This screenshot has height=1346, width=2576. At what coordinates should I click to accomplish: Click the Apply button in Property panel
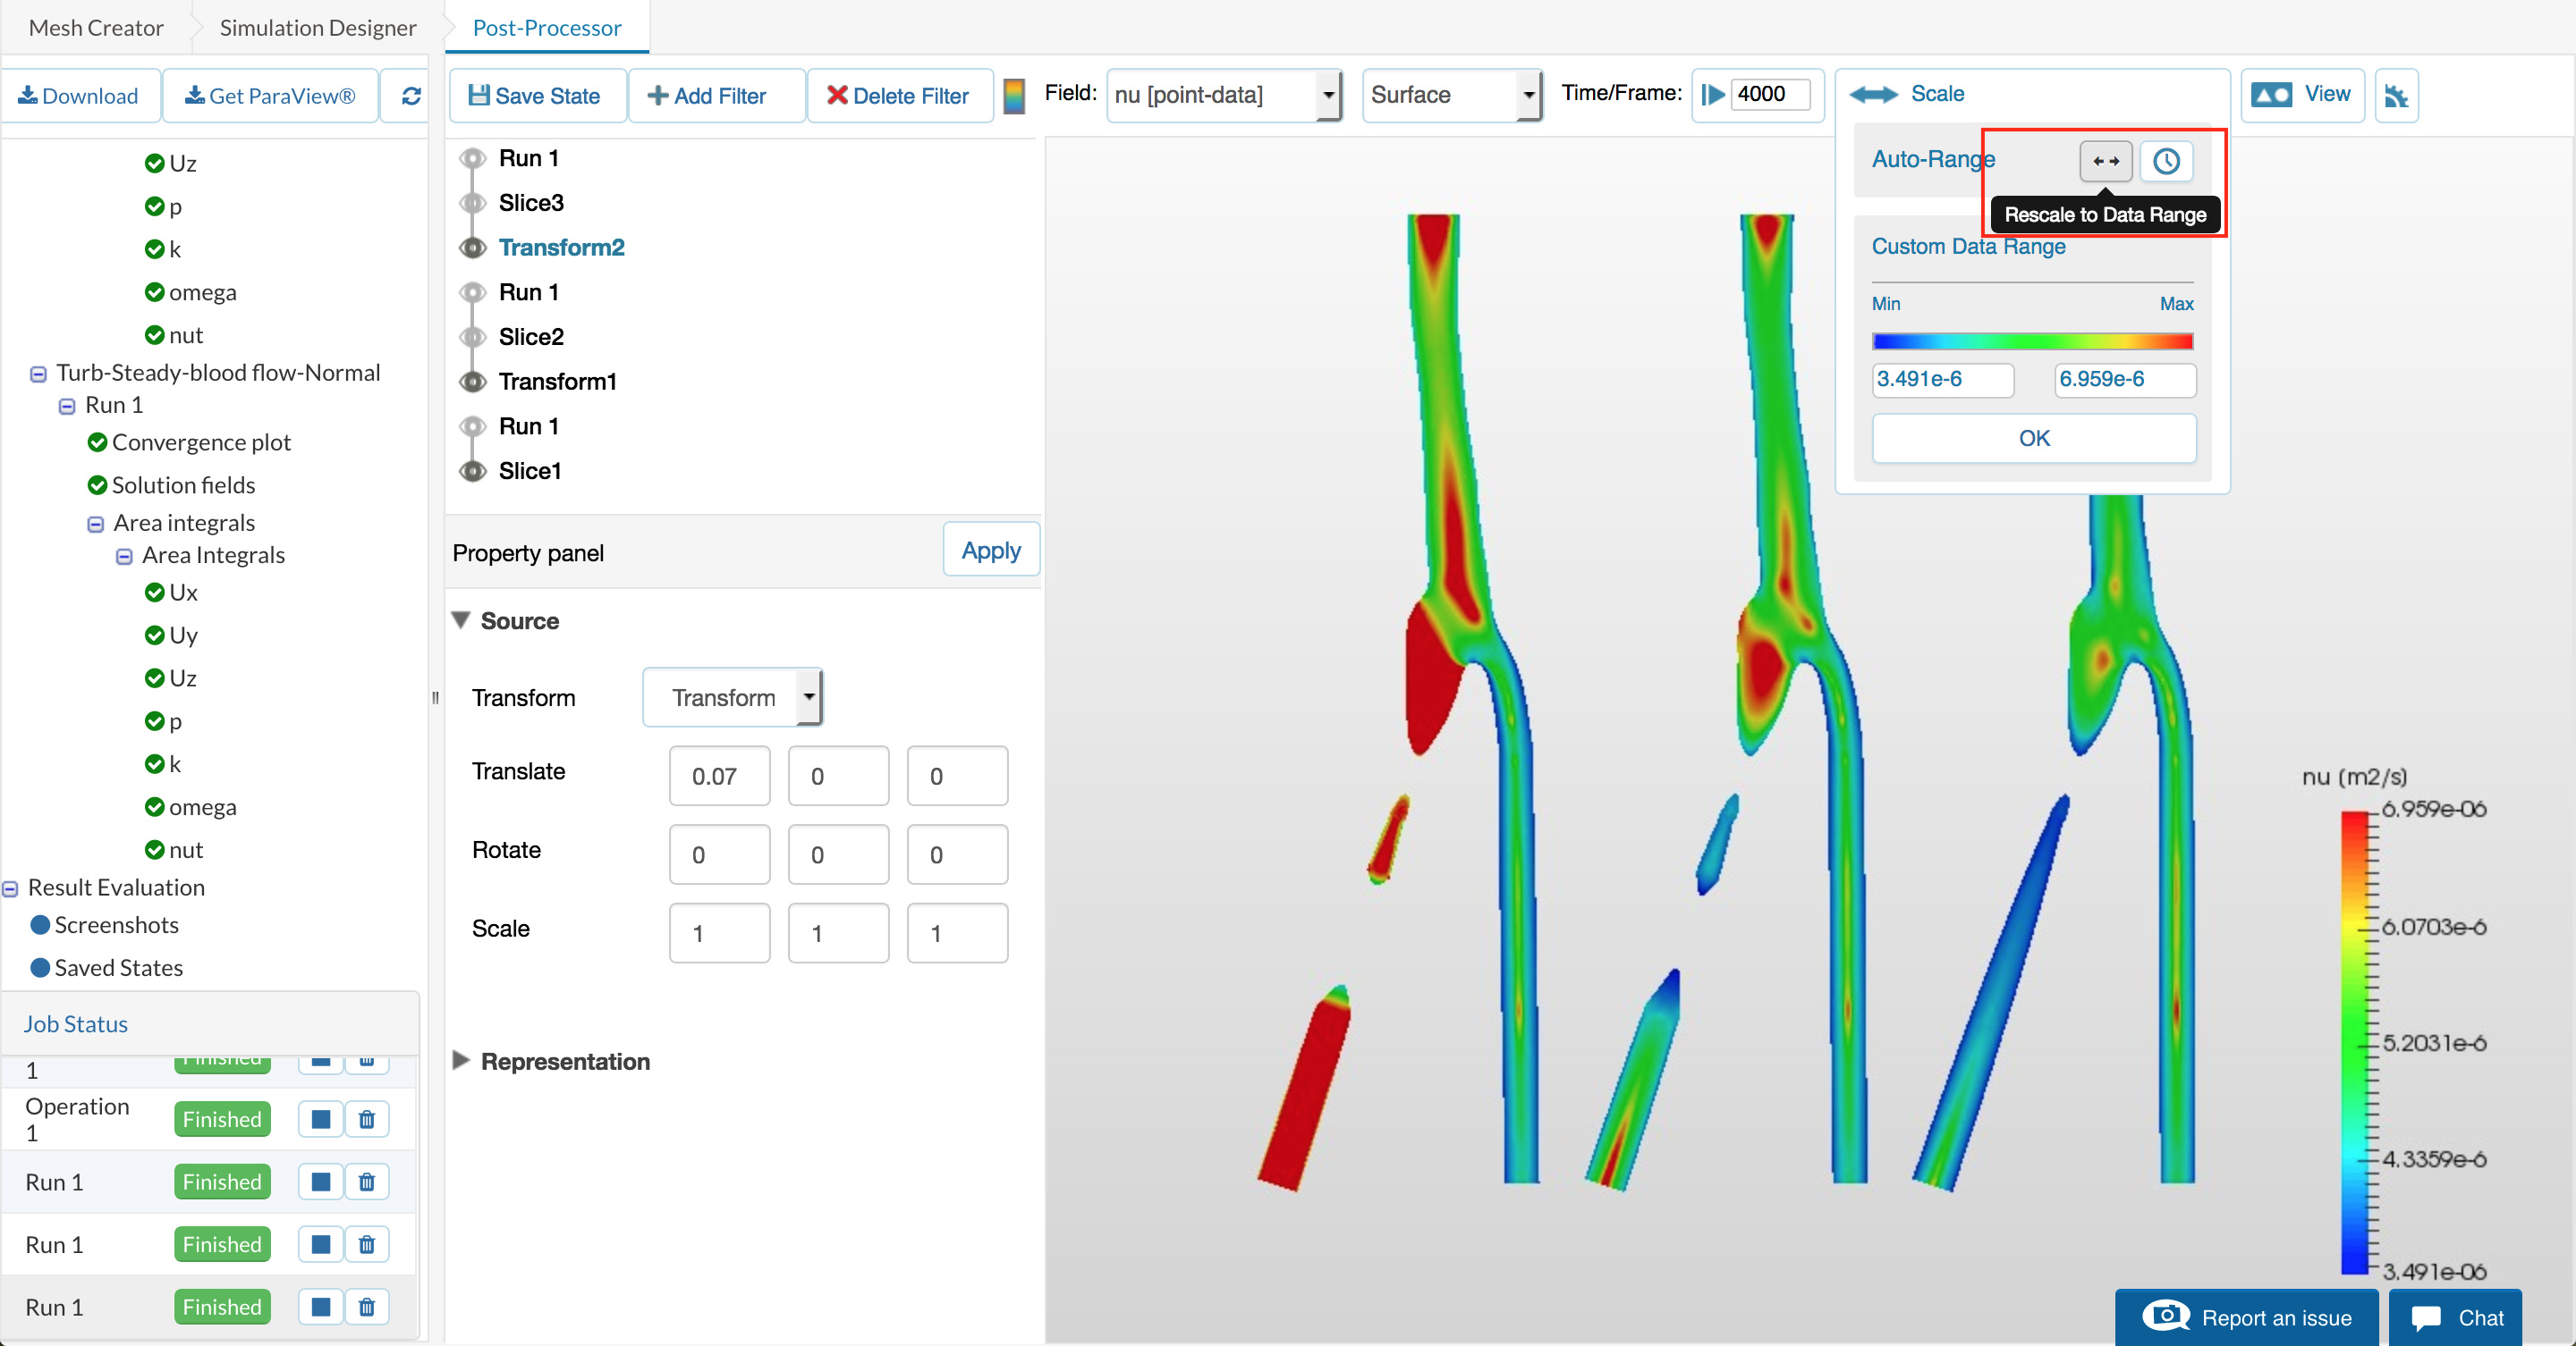point(990,550)
